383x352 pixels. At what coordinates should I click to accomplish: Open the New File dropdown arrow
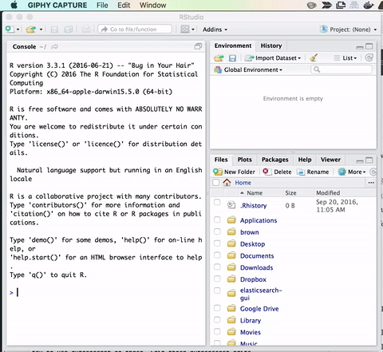[x=18, y=30]
